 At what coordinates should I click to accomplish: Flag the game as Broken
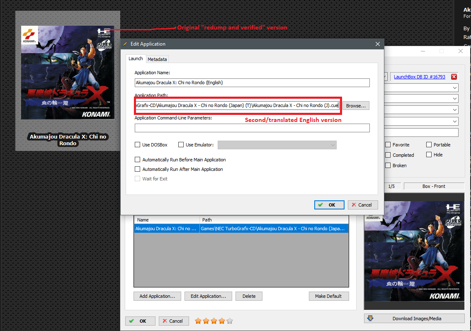click(388, 165)
